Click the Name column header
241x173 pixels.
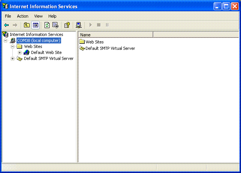pyautogui.click(x=116, y=35)
